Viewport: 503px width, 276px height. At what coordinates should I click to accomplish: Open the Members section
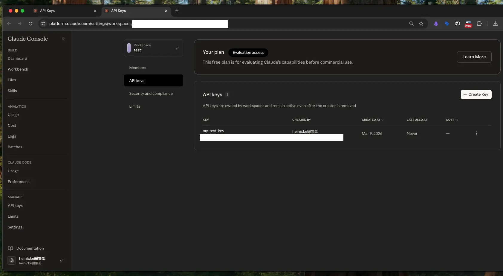(138, 68)
